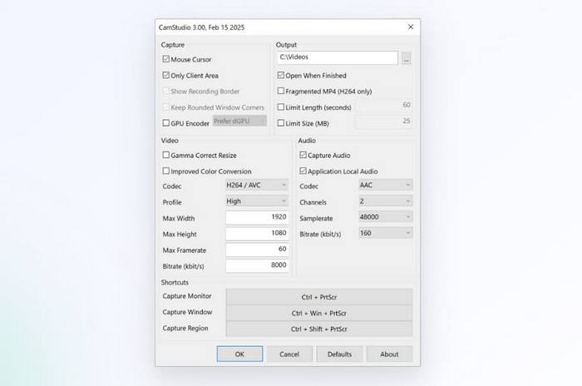Open the About dialog button

[x=389, y=354]
